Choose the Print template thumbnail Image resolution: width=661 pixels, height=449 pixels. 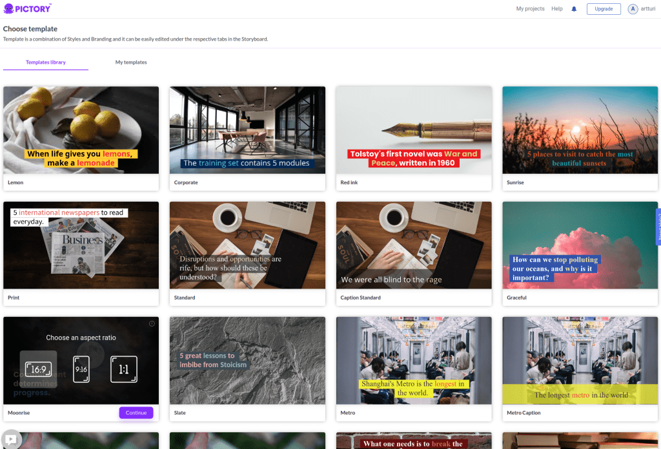(81, 245)
